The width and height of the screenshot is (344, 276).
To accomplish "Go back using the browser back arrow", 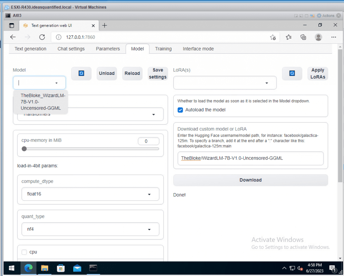I will (x=13, y=37).
